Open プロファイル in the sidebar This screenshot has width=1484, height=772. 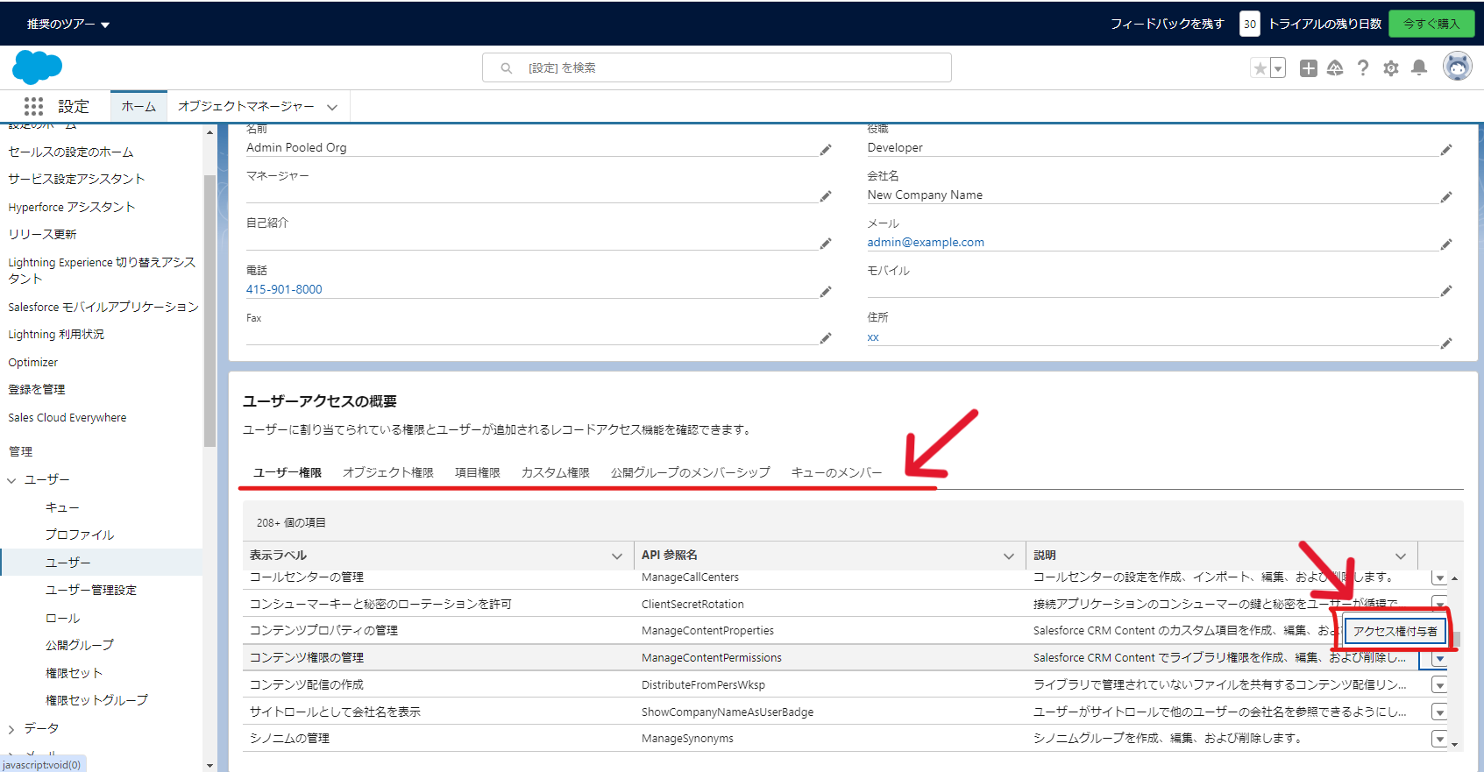point(80,535)
